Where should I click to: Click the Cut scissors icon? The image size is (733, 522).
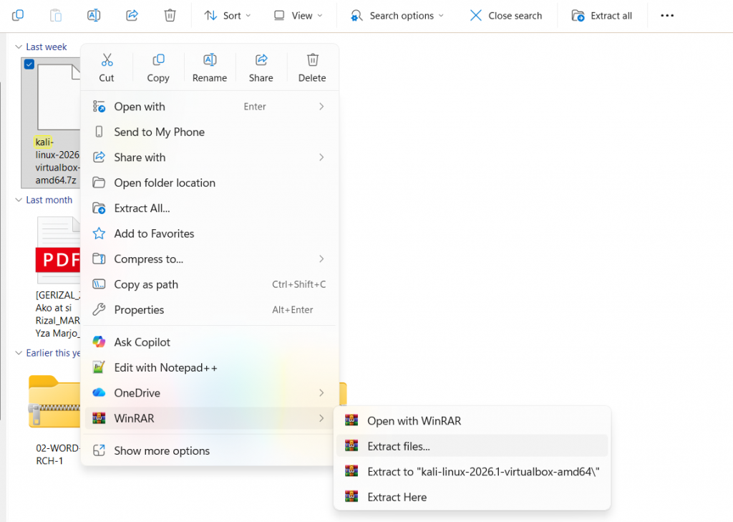tap(107, 60)
